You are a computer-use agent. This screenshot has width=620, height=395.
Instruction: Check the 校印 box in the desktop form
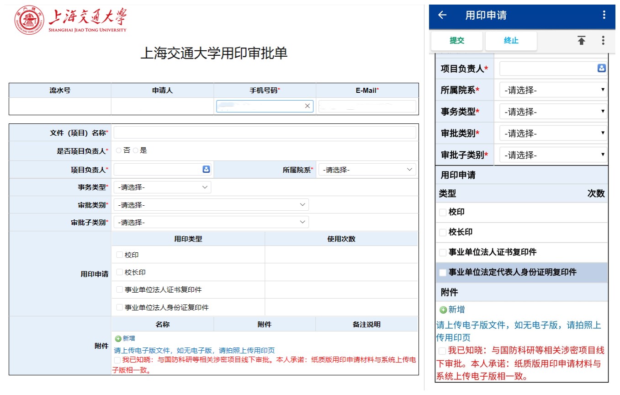point(120,255)
